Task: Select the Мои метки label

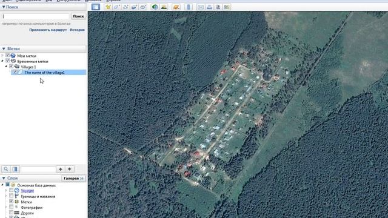Action: click(x=27, y=56)
